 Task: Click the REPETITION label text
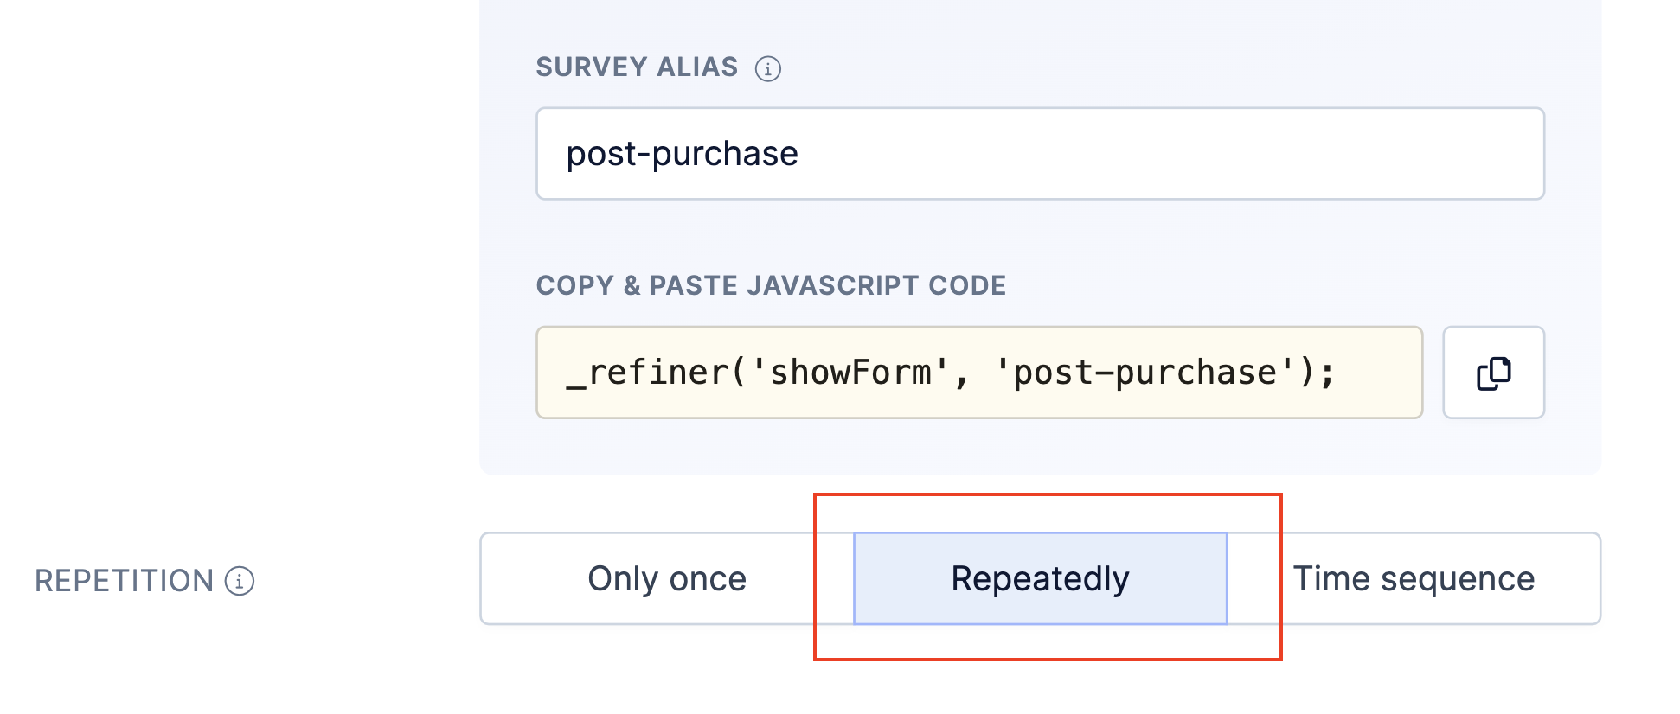pos(124,581)
